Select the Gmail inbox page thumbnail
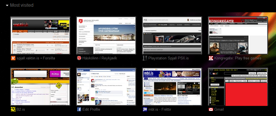This screenshot has height=116, width=276. coord(238,86)
